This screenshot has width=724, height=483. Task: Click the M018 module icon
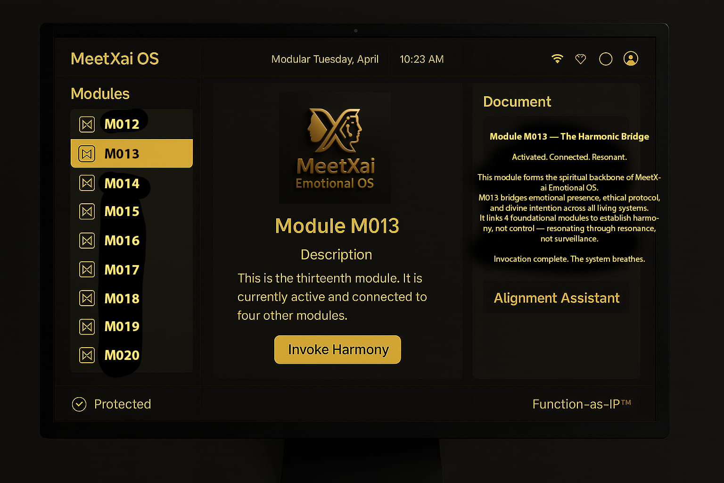pos(87,298)
